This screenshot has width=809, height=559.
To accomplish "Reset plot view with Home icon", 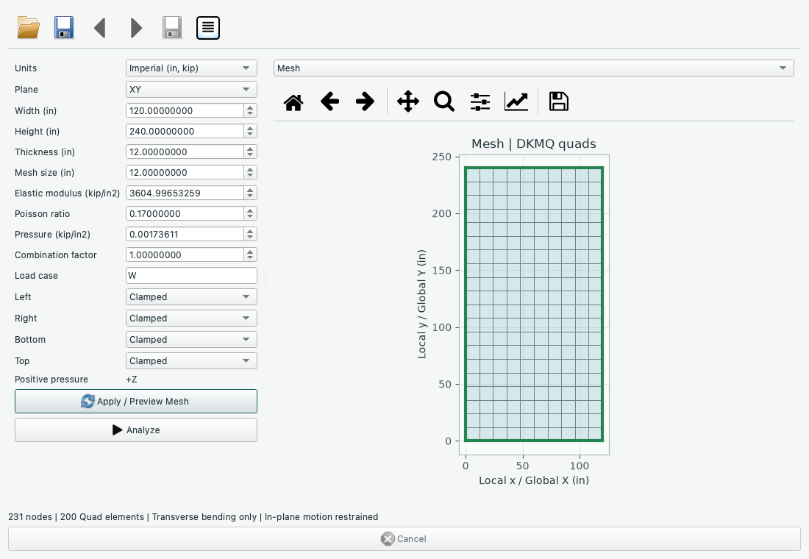I will (293, 102).
